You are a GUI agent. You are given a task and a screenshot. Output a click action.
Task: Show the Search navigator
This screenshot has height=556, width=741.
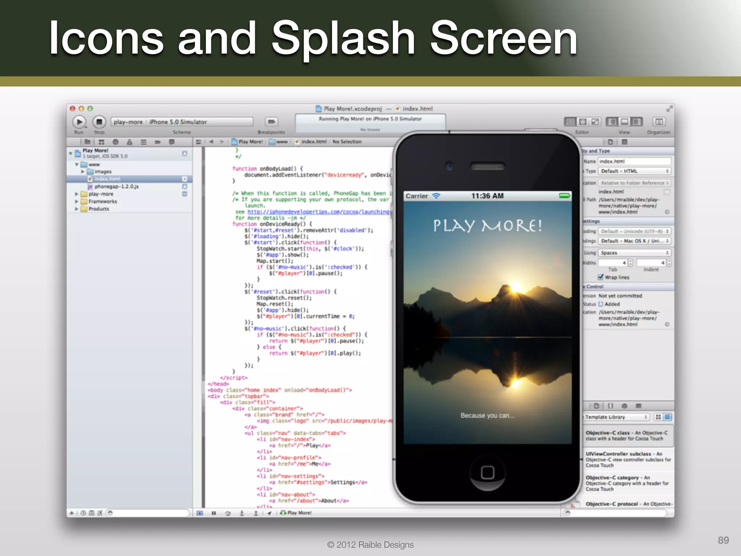pos(115,142)
